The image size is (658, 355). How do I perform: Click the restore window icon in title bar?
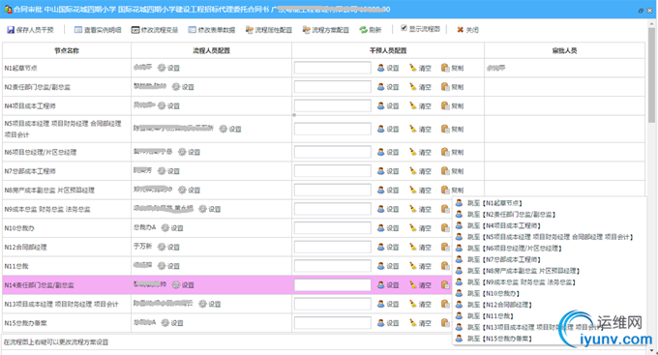point(641,11)
